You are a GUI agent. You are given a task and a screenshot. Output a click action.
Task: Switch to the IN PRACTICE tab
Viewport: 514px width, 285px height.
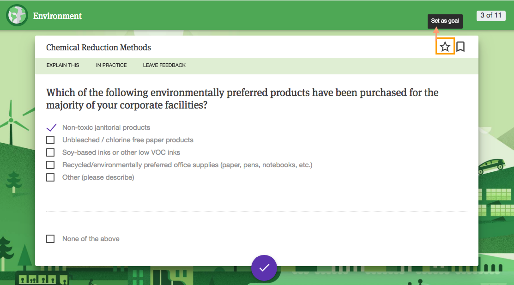(x=111, y=65)
